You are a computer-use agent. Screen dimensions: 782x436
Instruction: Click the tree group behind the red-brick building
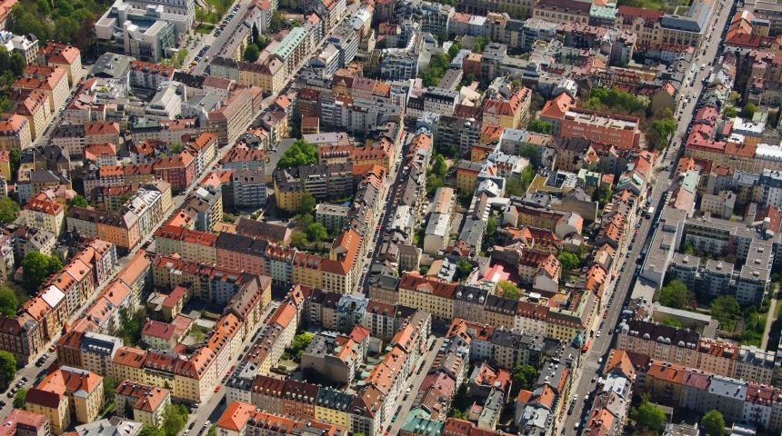618,100
